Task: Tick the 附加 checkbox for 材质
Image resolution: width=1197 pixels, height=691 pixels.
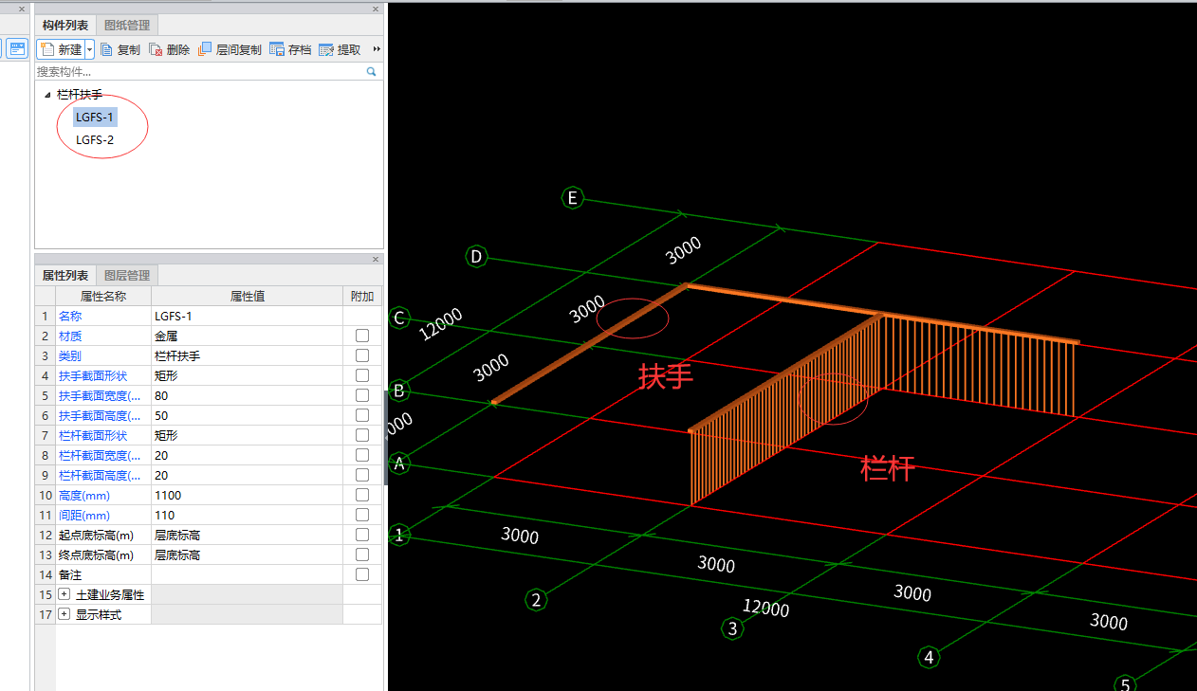Action: pos(362,336)
